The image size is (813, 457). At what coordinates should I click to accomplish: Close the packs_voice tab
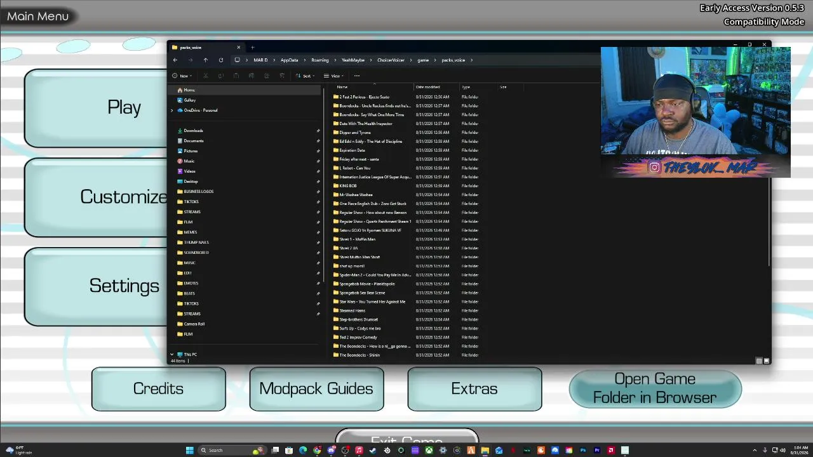(239, 48)
